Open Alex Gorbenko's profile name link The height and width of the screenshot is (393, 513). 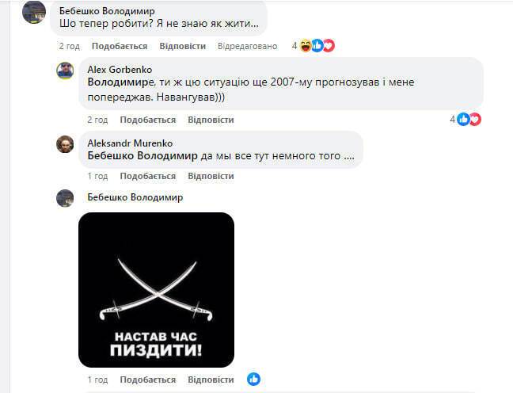click(x=120, y=70)
